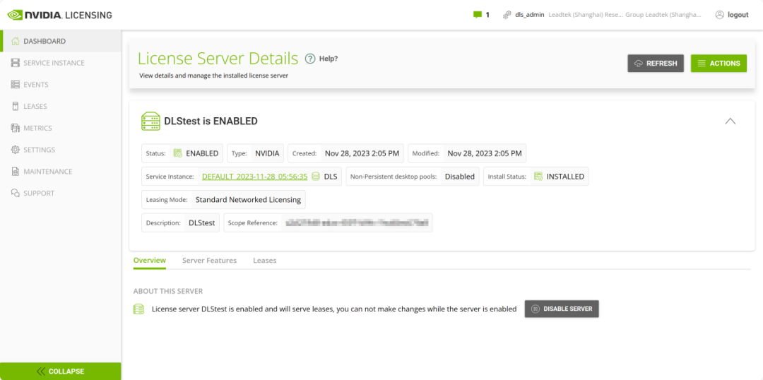Click the blurred Scope Reference value

pos(357,222)
